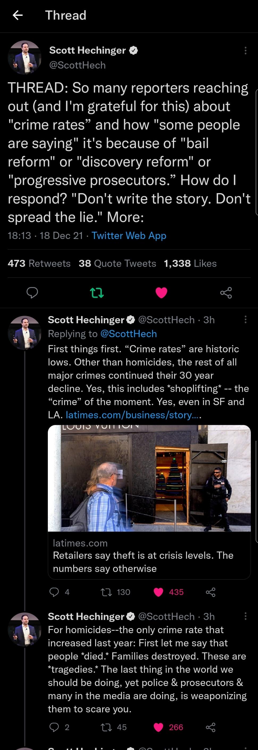
Task: Undo retweet on the main tweet
Action: coord(96,292)
